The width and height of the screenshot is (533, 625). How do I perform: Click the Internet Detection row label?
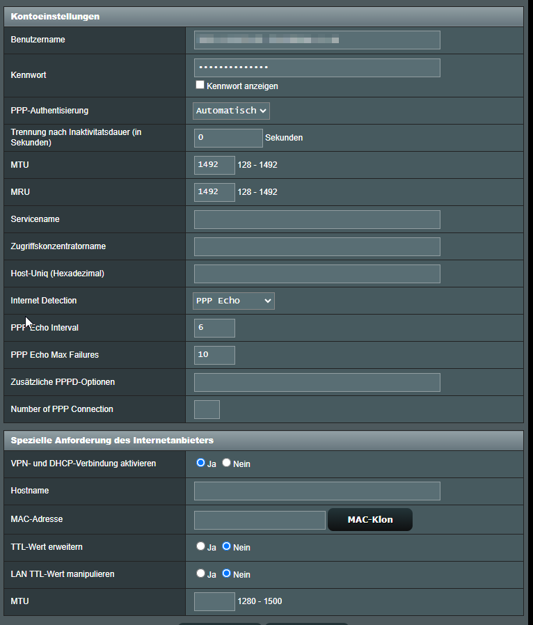(x=43, y=301)
